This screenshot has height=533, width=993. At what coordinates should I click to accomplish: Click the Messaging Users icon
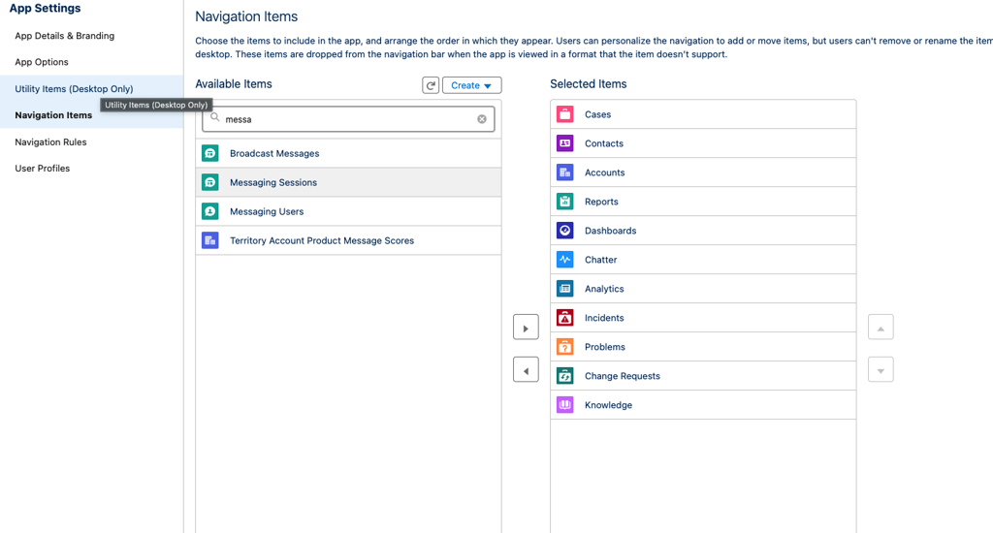[210, 211]
